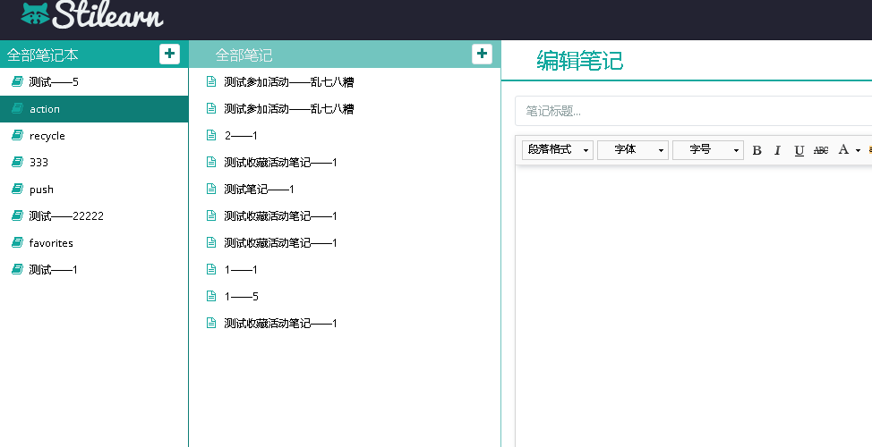Toggle underline formatting in editor toolbar

pyautogui.click(x=799, y=150)
